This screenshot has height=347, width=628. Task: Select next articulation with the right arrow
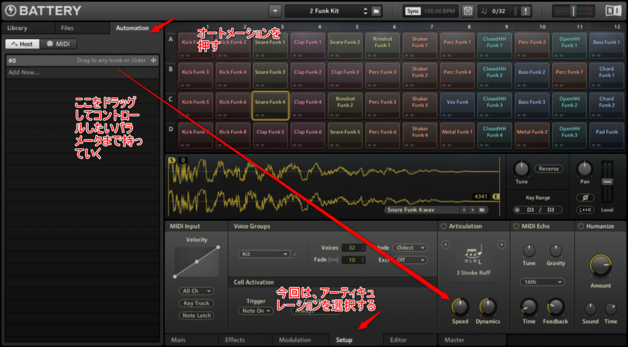coord(501,245)
